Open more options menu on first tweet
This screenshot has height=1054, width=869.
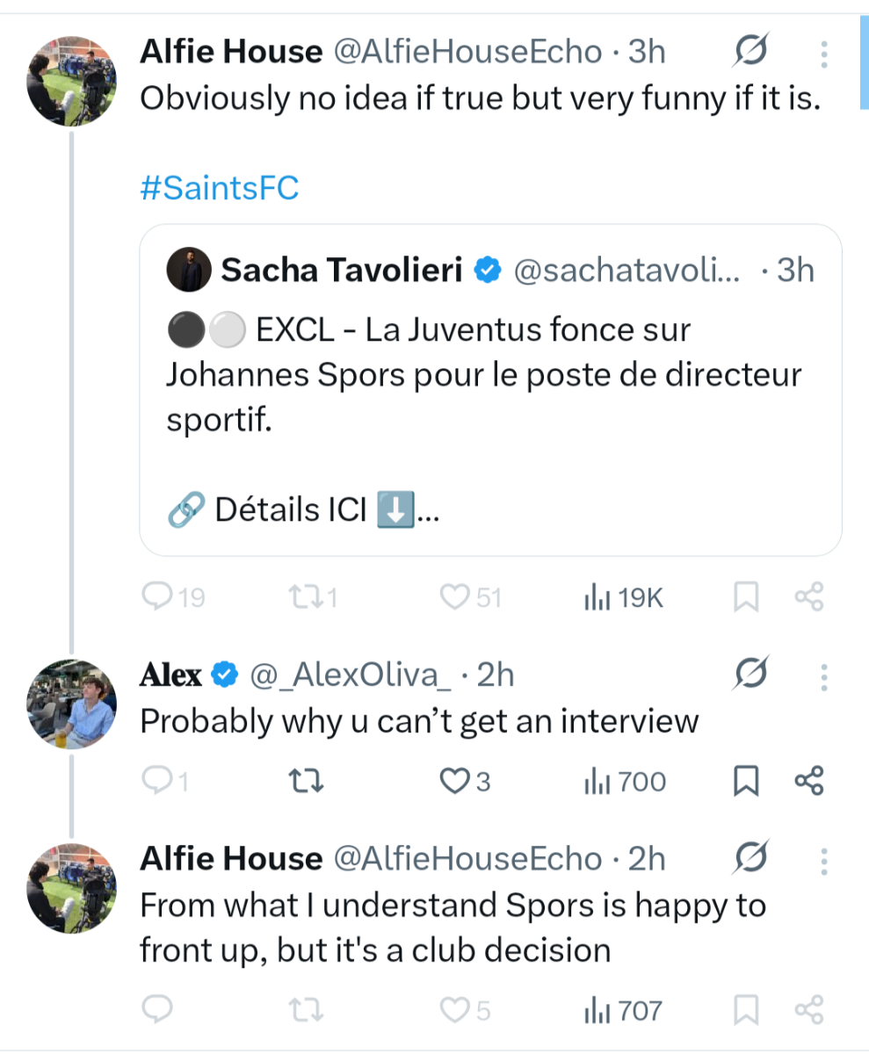point(824,54)
